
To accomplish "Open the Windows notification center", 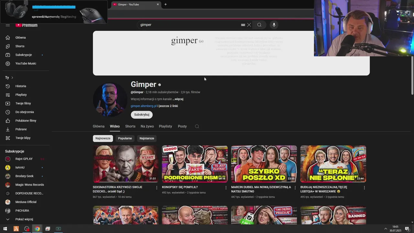I will [x=407, y=229].
